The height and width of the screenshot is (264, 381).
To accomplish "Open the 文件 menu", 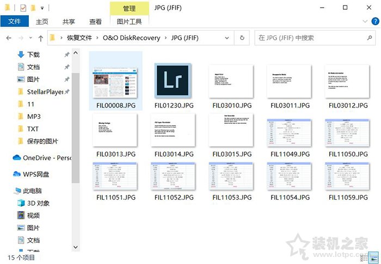I will tap(14, 22).
